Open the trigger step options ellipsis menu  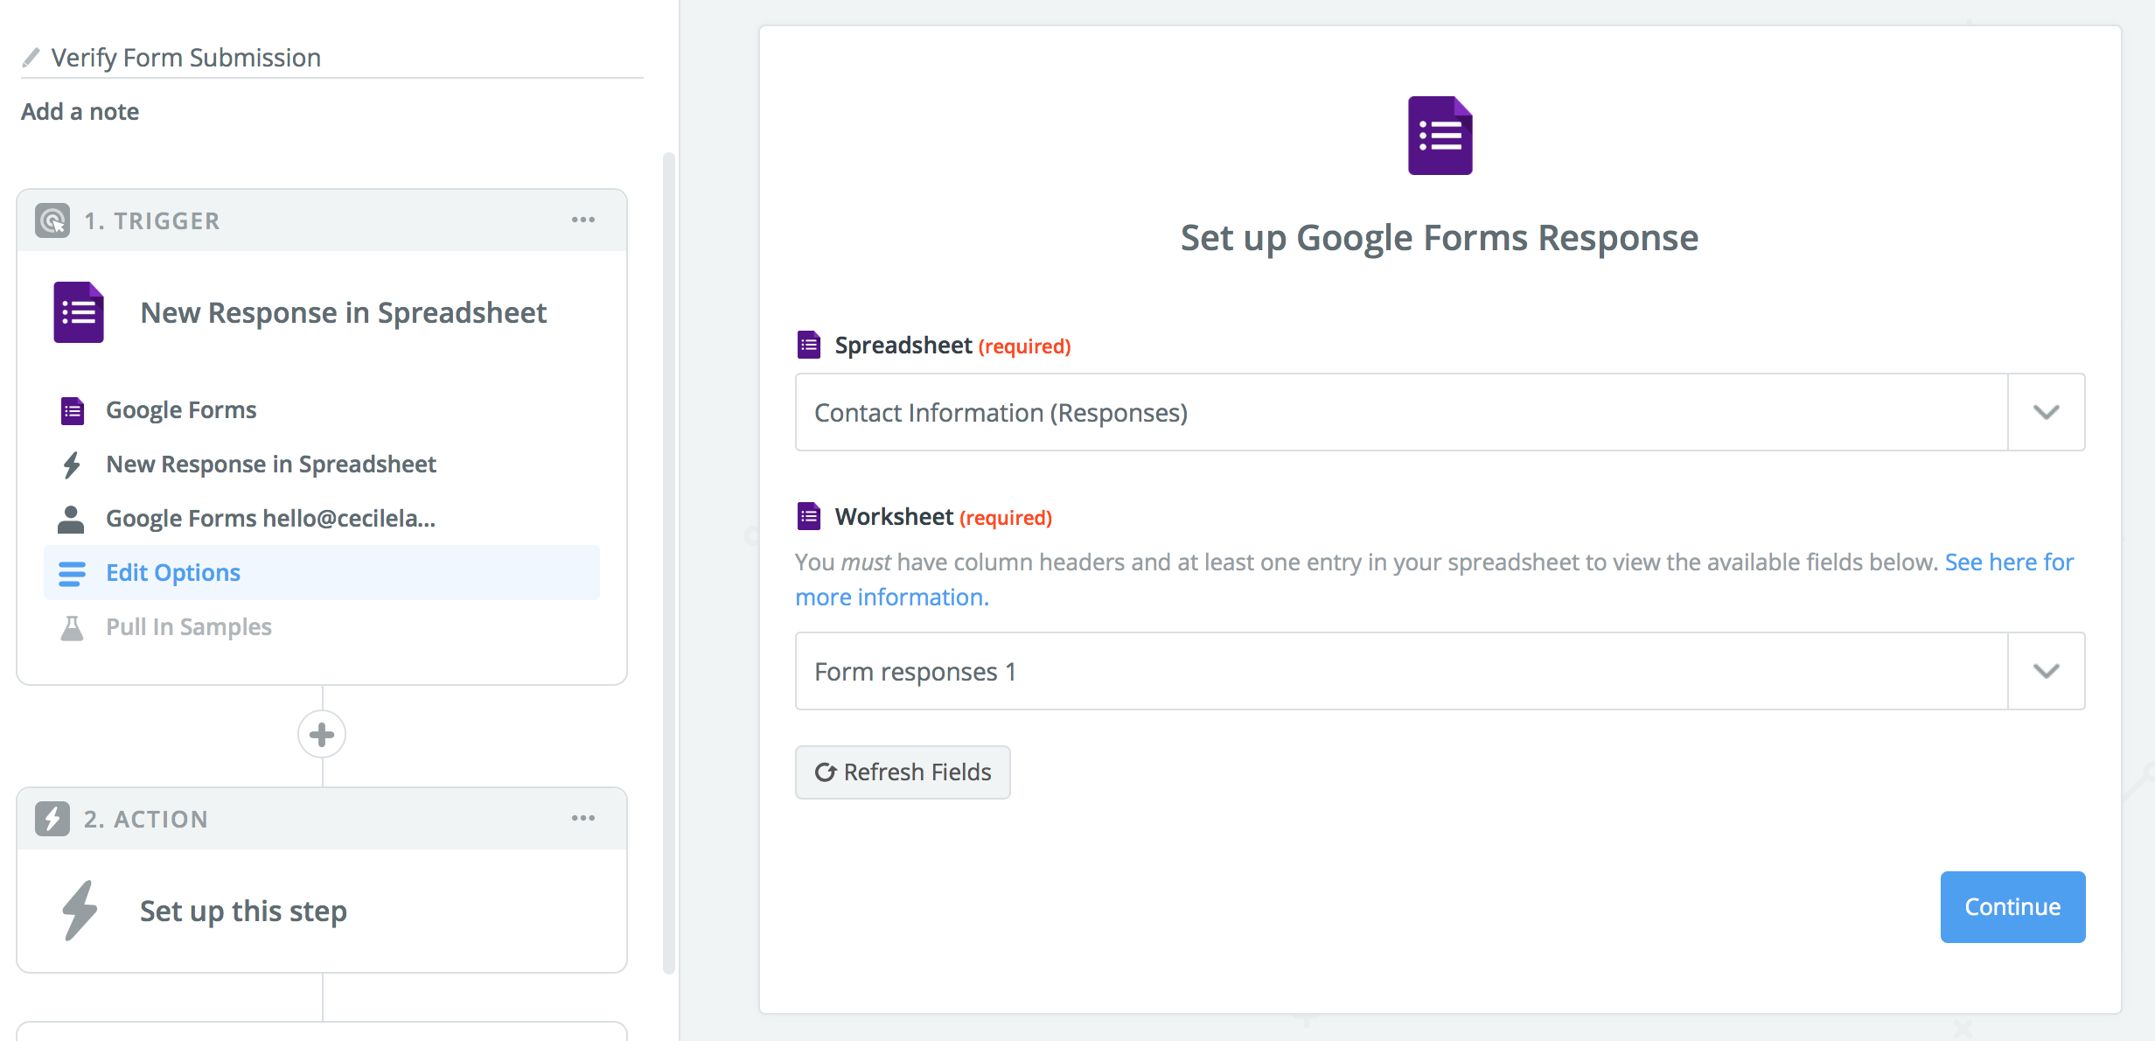click(x=583, y=220)
